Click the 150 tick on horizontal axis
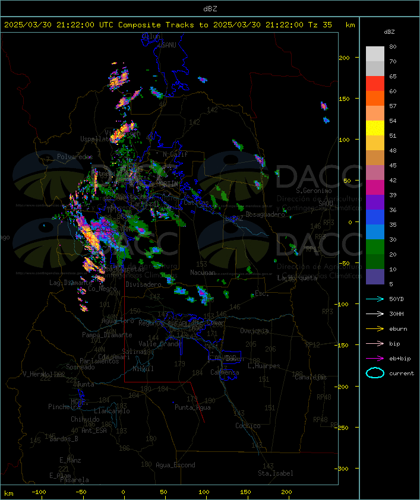This screenshot has height=500, width=420. [x=245, y=492]
